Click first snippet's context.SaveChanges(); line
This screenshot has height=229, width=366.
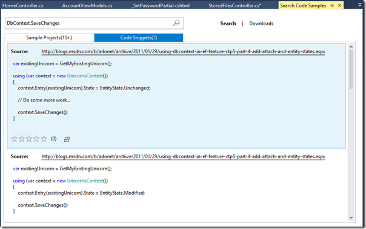coord(43,112)
